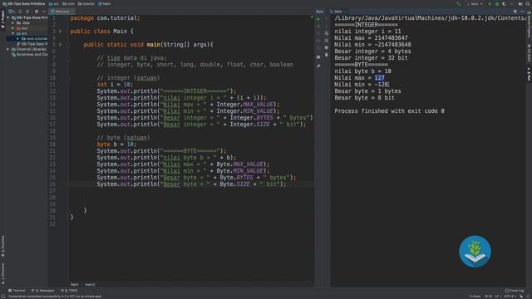Click highlighted 127 value in console output
The image size is (532, 299).
tap(379, 78)
